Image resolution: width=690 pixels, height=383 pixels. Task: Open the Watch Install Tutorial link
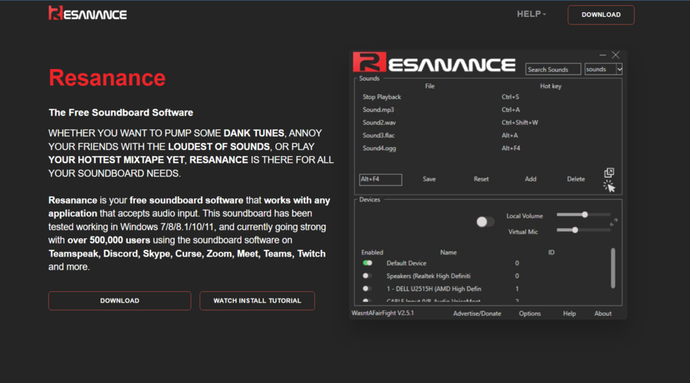[x=257, y=301]
